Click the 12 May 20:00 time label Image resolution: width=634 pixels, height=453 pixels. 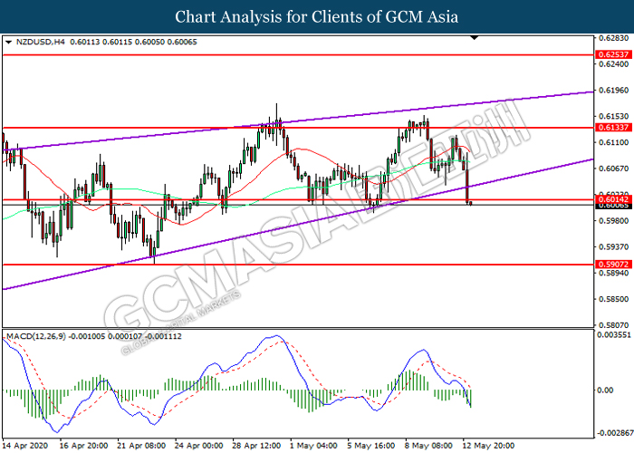[489, 446]
